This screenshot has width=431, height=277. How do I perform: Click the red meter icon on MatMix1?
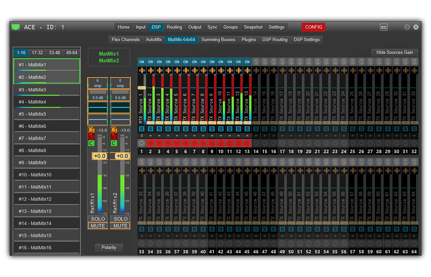point(91,137)
